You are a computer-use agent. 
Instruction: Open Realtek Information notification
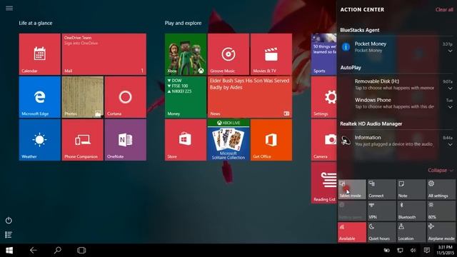(x=396, y=141)
